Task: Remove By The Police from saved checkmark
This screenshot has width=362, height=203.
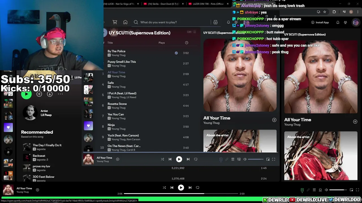Action: [176, 53]
